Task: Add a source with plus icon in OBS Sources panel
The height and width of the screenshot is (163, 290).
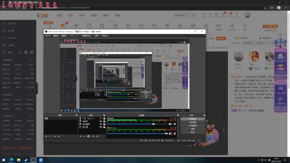Action: point(80,137)
